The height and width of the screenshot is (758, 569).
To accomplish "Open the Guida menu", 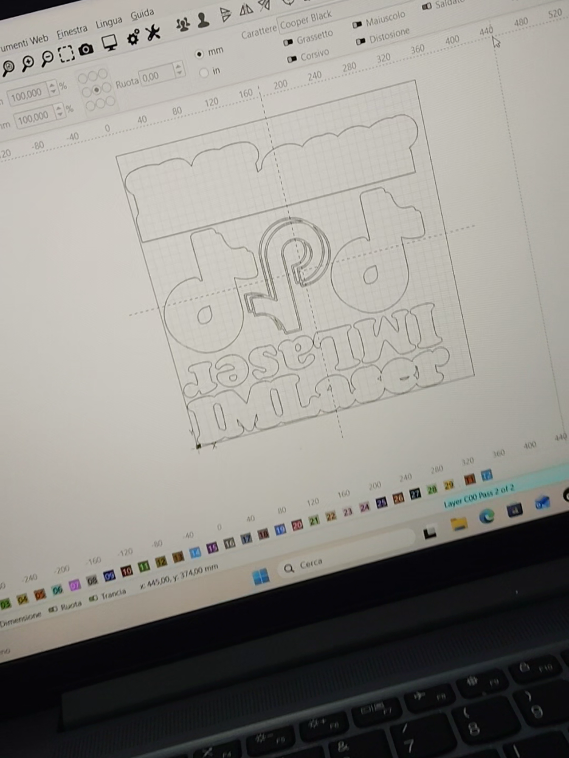I will point(142,14).
